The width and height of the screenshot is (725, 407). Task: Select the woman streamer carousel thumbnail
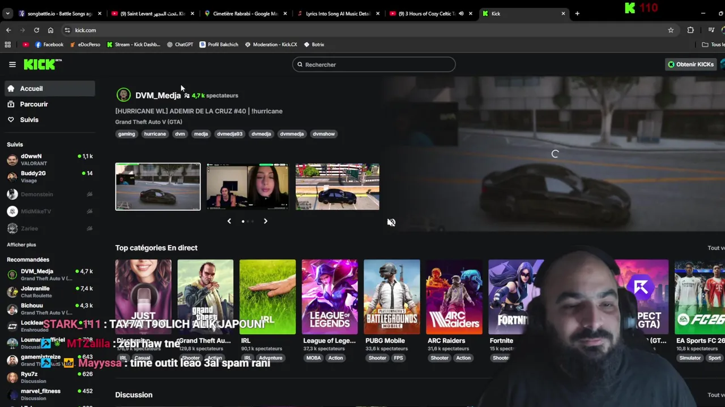click(x=247, y=187)
